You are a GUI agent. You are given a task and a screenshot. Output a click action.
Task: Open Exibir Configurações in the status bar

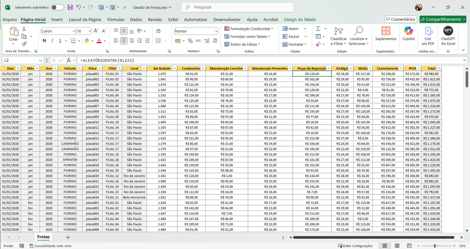tap(355, 246)
